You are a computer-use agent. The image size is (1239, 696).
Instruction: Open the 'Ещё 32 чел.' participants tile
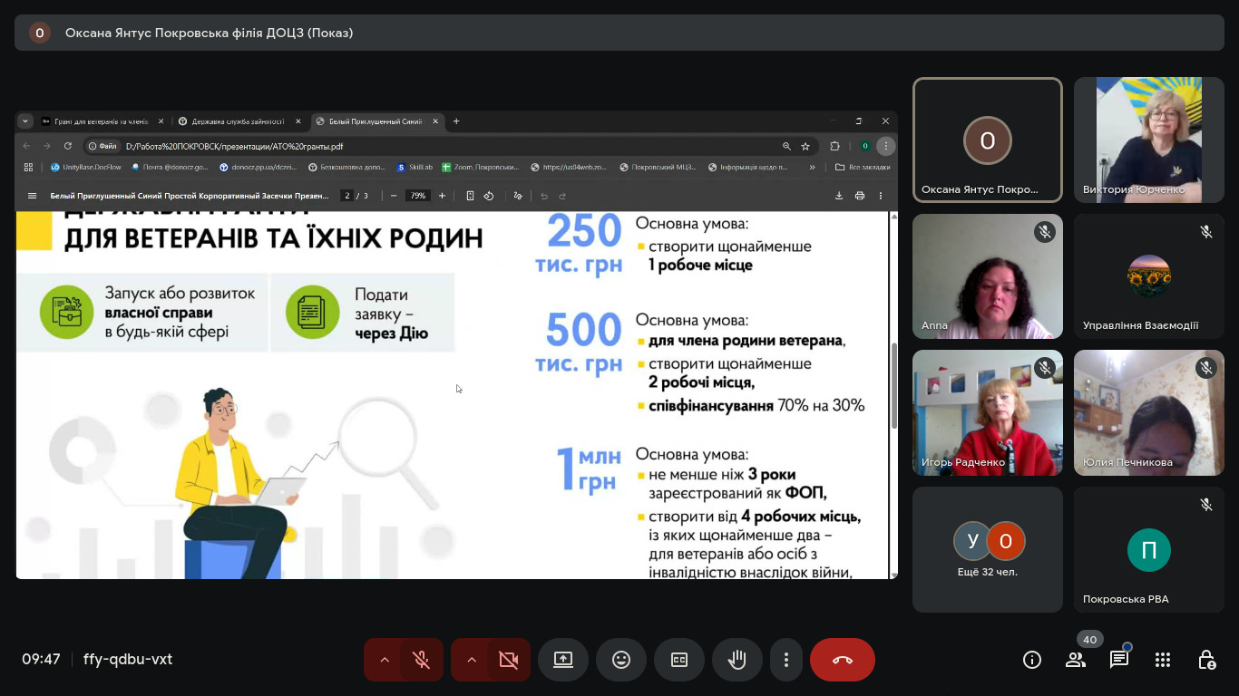[987, 549]
